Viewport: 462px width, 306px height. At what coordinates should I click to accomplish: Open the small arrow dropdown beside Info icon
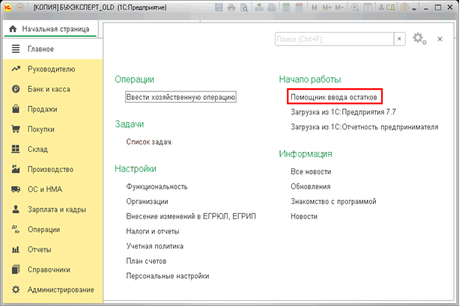click(x=414, y=9)
